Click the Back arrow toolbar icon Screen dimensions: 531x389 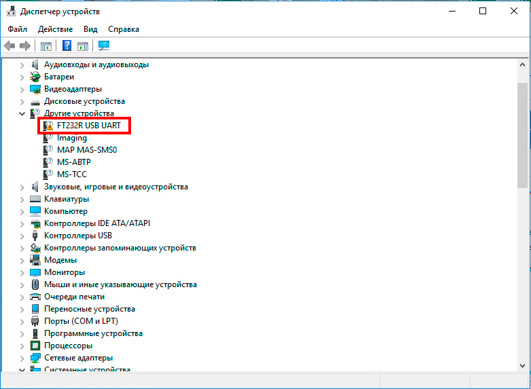tap(10, 45)
